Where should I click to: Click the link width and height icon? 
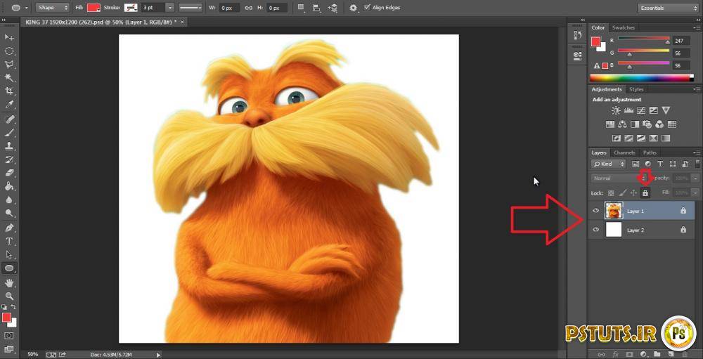(248, 8)
